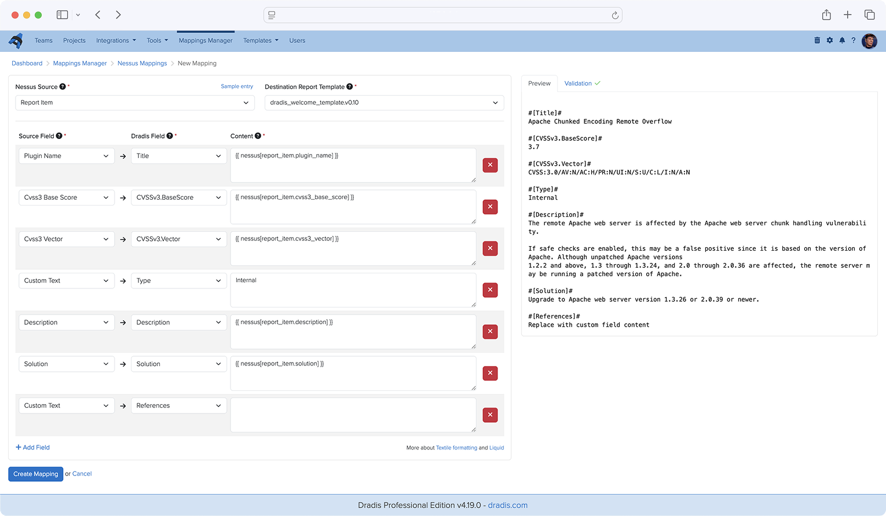Click help icon next to Nessus Source

[63, 87]
